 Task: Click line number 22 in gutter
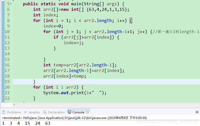[x=7, y=98]
